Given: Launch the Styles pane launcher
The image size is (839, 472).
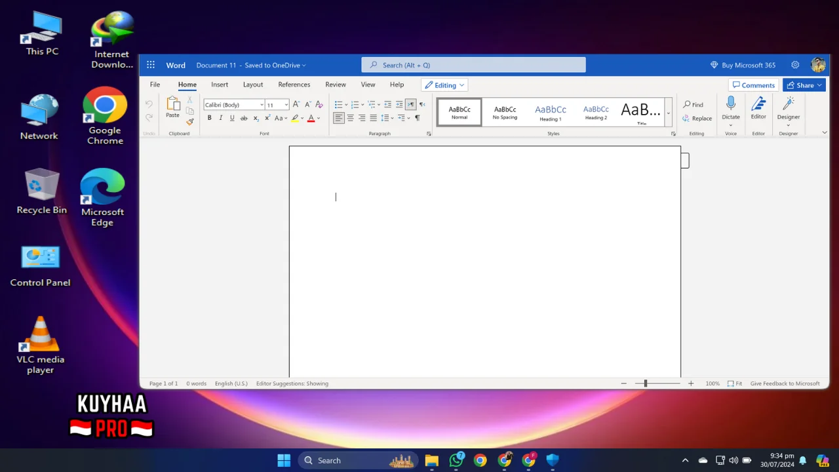Looking at the screenshot, I should pos(673,134).
